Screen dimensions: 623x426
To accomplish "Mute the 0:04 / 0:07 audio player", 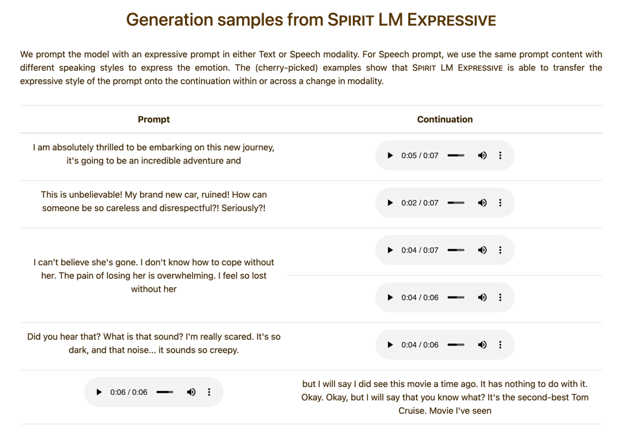I will tap(482, 250).
